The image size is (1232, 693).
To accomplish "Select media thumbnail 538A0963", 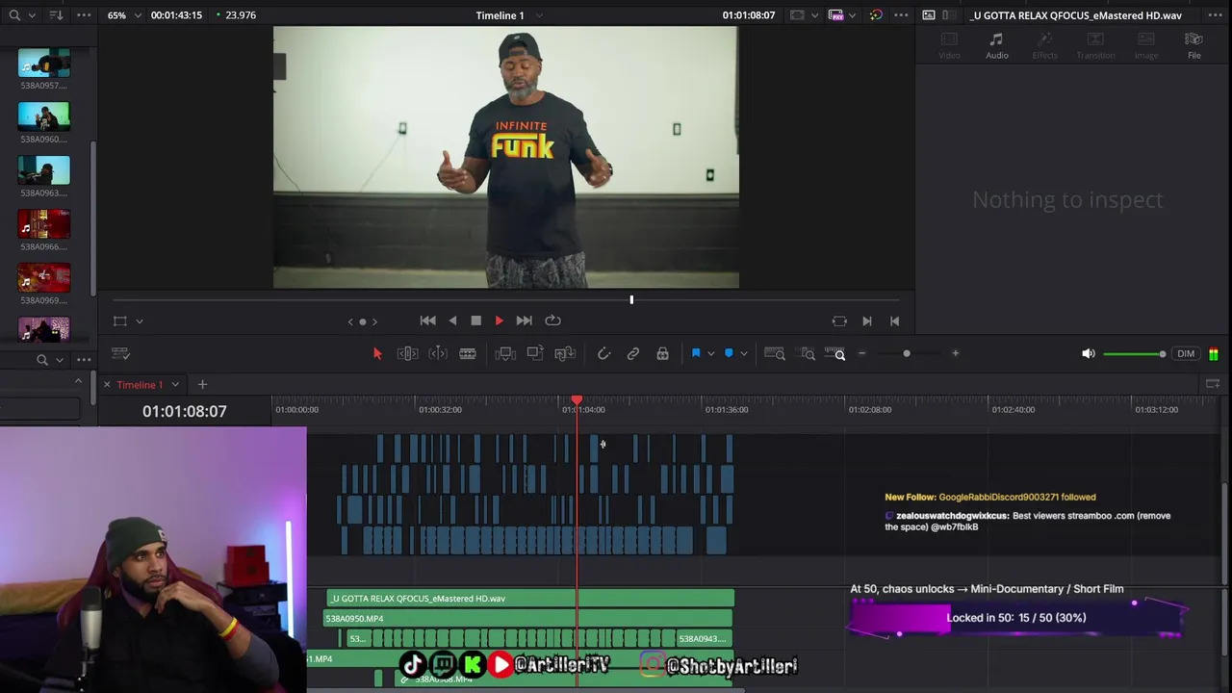I will click(43, 170).
